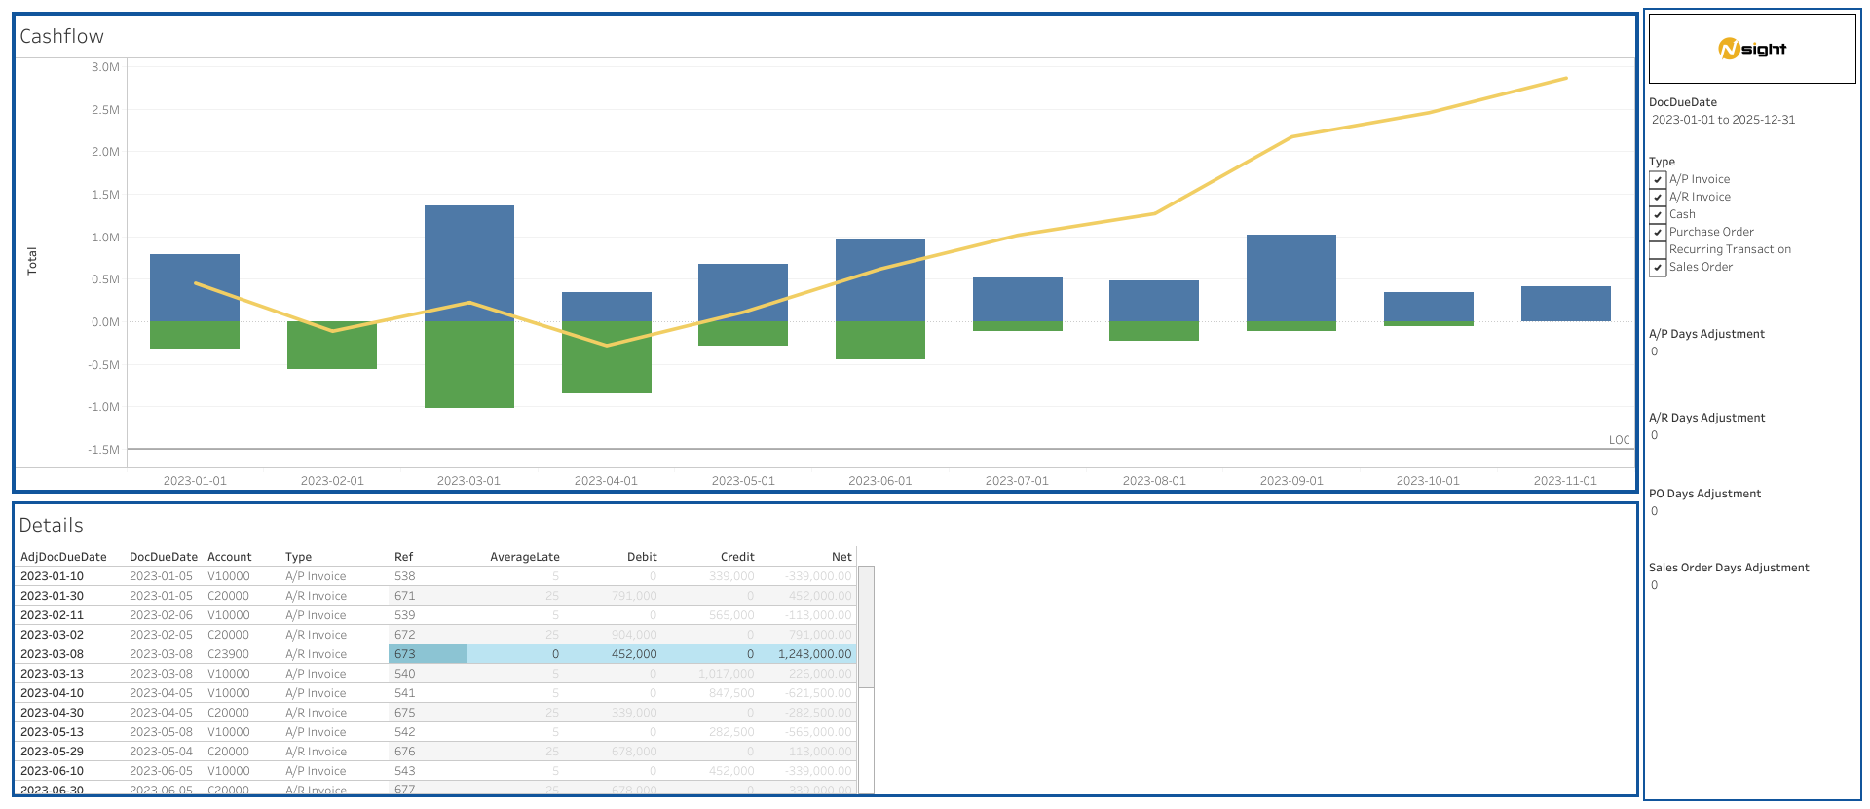Click the AverageLate column header

tap(524, 557)
